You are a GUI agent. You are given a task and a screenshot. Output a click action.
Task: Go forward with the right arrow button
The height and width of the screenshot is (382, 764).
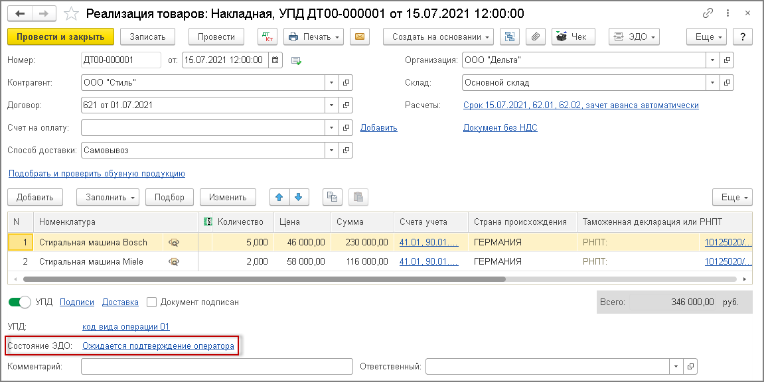[44, 14]
